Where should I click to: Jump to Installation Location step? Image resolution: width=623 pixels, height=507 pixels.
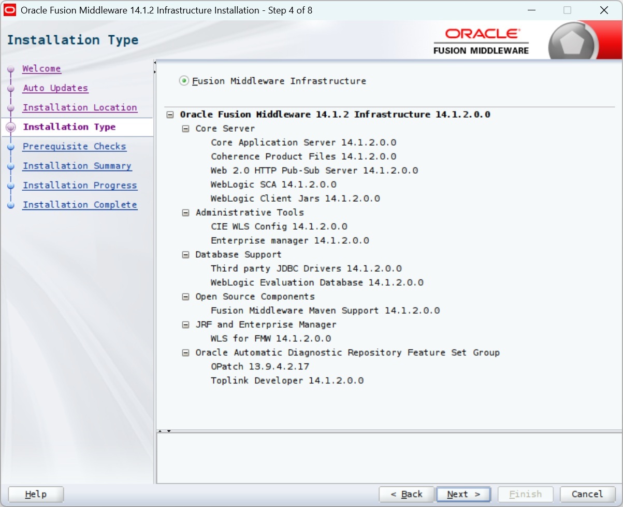pyautogui.click(x=80, y=107)
